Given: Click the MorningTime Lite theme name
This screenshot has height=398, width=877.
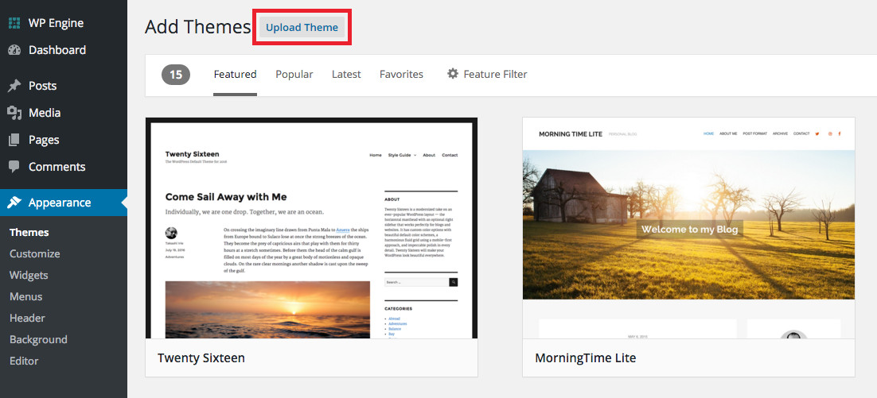Looking at the screenshot, I should (585, 357).
